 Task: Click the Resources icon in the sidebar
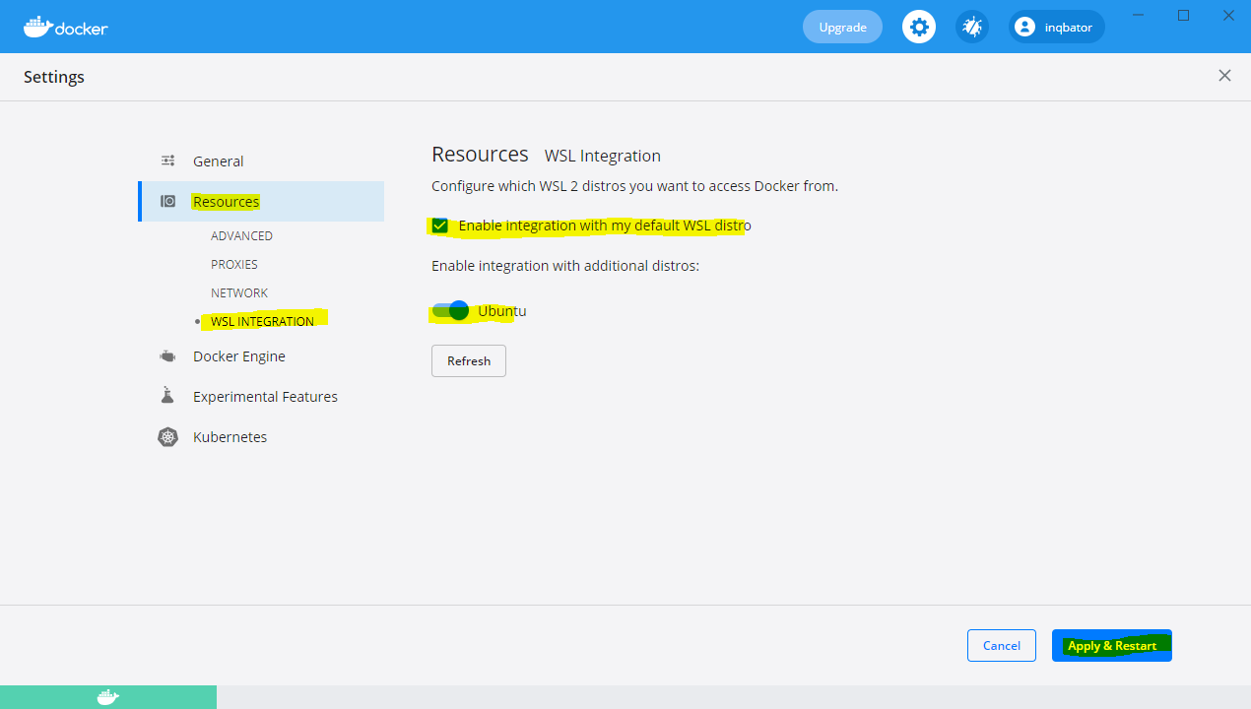(x=168, y=202)
